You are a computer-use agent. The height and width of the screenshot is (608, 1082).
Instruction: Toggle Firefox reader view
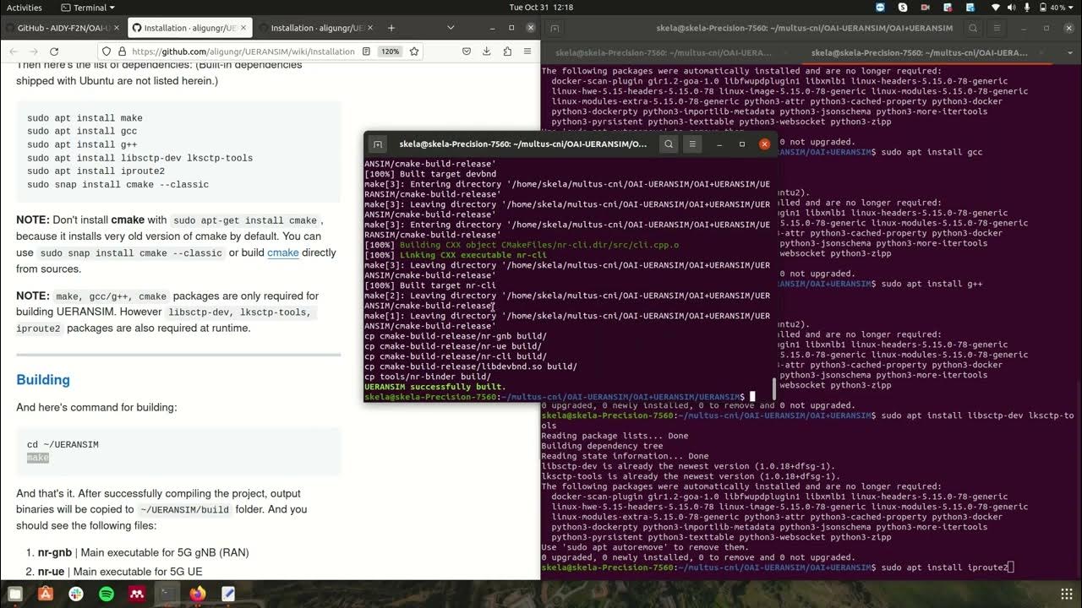click(x=366, y=51)
